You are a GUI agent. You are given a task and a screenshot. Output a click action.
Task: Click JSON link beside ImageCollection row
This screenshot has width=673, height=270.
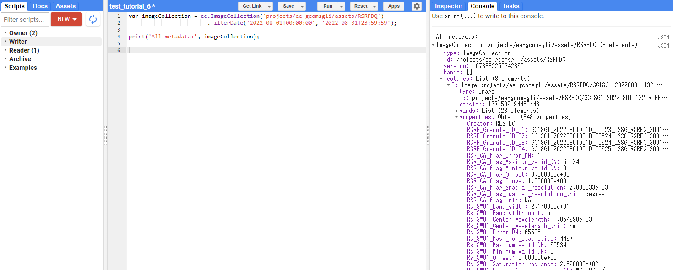(x=663, y=45)
